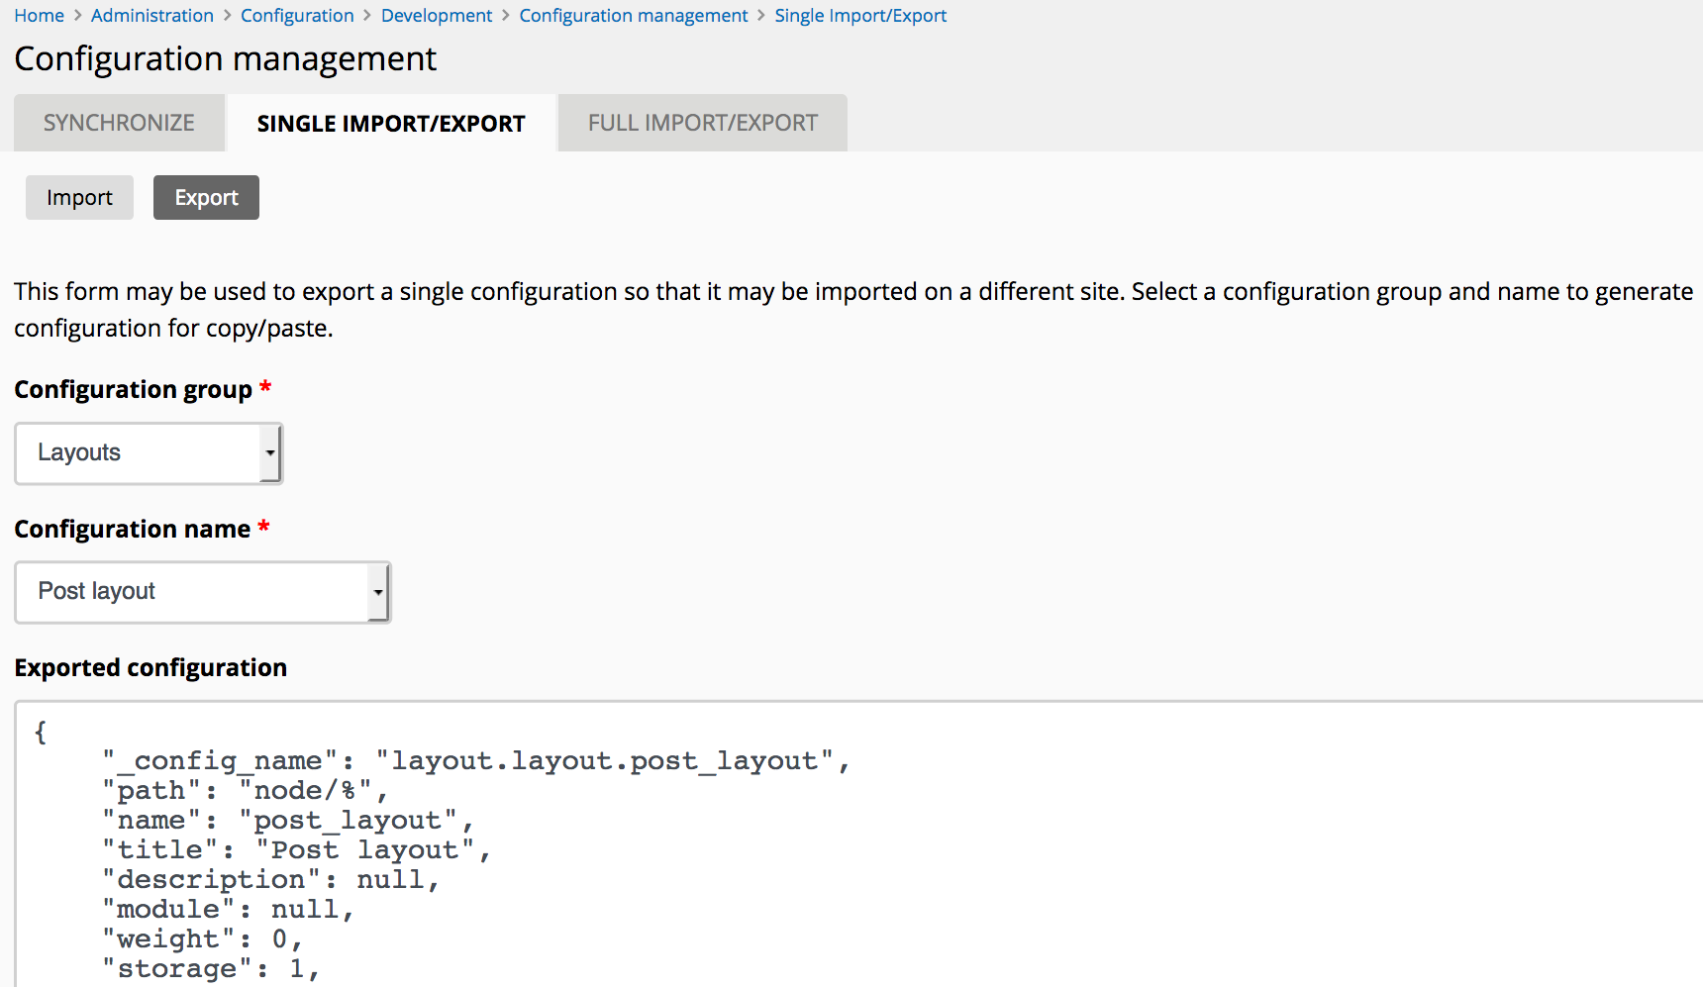Click the arrow on the Layouts select box
The image size is (1703, 987).
point(270,453)
